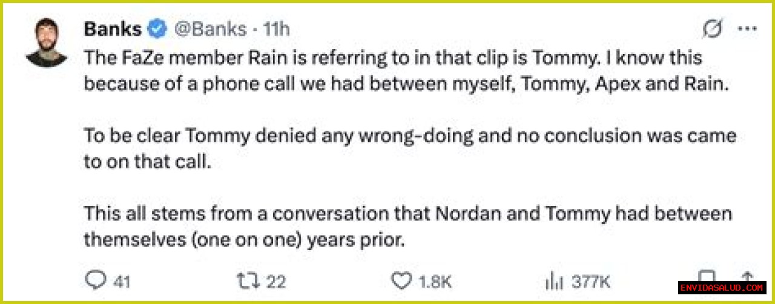This screenshot has width=775, height=304.
Task: Click the 1.8K likes count
Action: [x=435, y=281]
